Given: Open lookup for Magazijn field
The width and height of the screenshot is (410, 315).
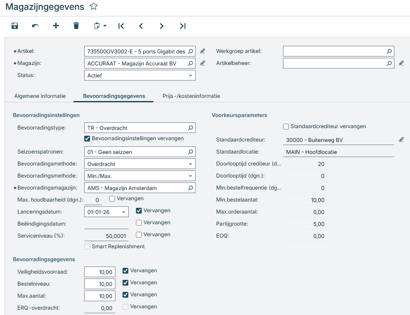Looking at the screenshot, I should point(191,63).
